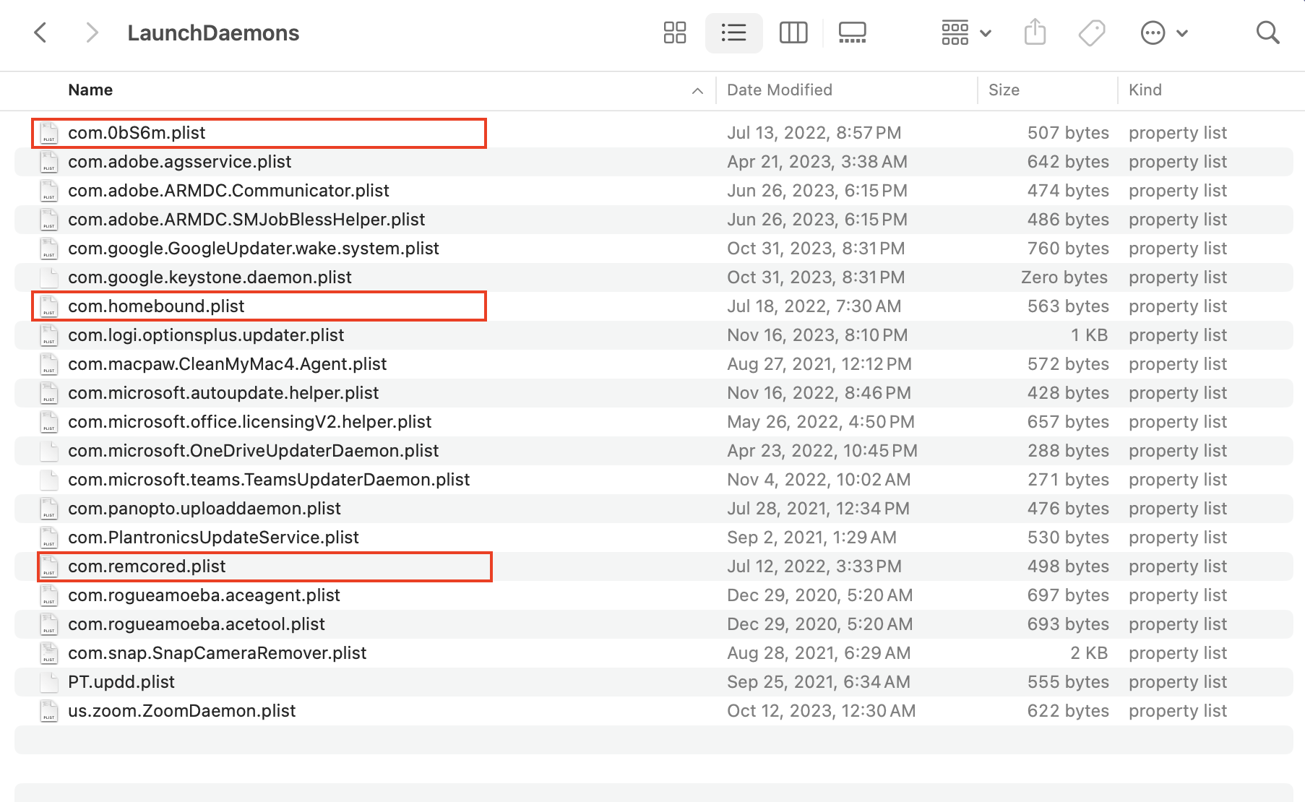Sort files by Size column
Screen dimensions: 1305x802
(1003, 90)
